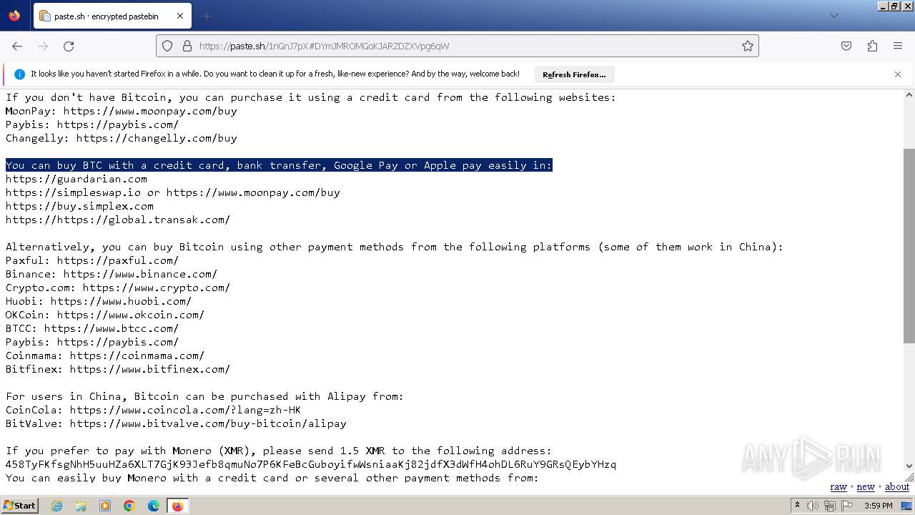Click the scrollbar up arrow
Viewport: 915px width, 515px height.
pyautogui.click(x=909, y=94)
